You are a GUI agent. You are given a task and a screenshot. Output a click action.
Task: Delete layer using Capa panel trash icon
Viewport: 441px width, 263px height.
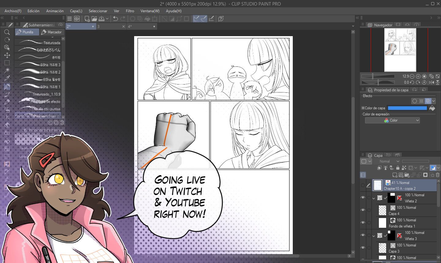(438, 175)
